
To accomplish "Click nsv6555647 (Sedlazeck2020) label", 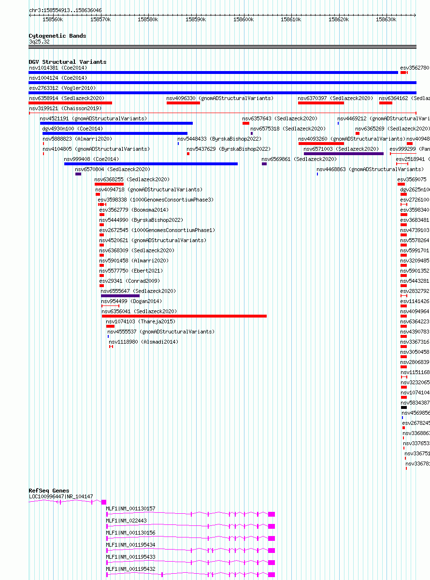I will coord(139,291).
